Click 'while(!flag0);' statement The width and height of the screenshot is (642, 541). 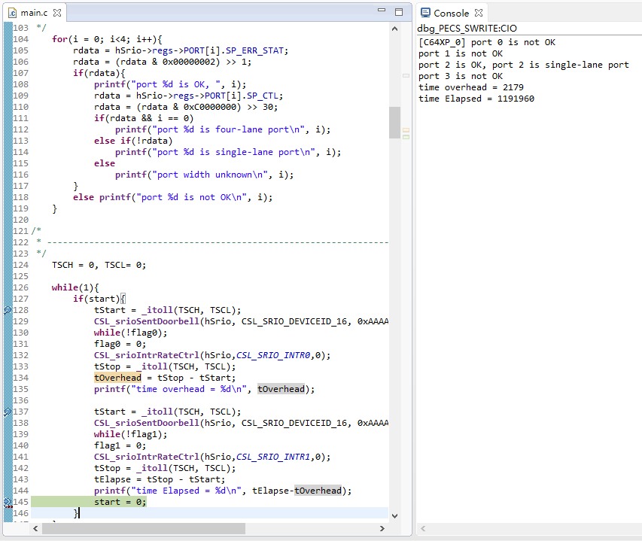(130, 333)
